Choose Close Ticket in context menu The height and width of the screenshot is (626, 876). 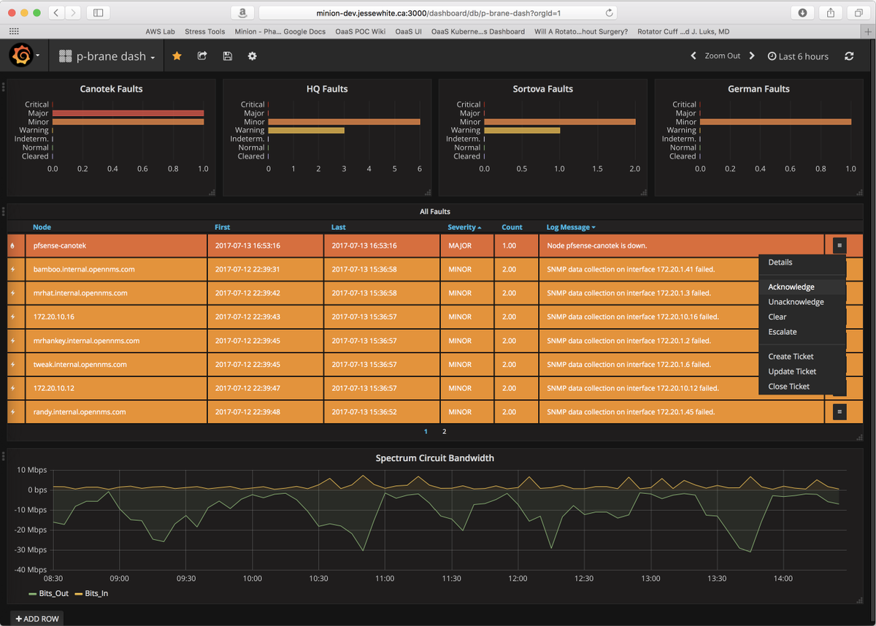tap(802, 387)
